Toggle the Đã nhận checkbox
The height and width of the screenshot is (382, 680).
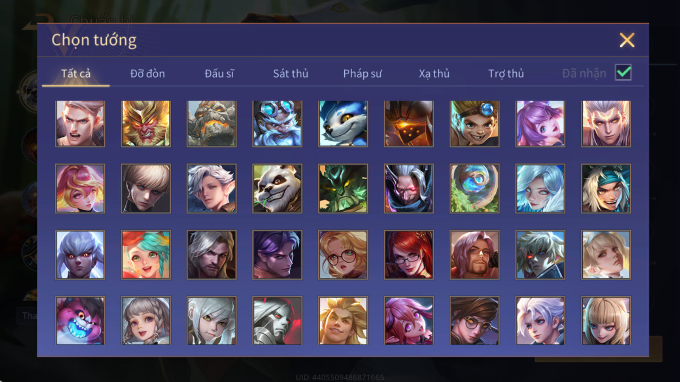(x=623, y=72)
